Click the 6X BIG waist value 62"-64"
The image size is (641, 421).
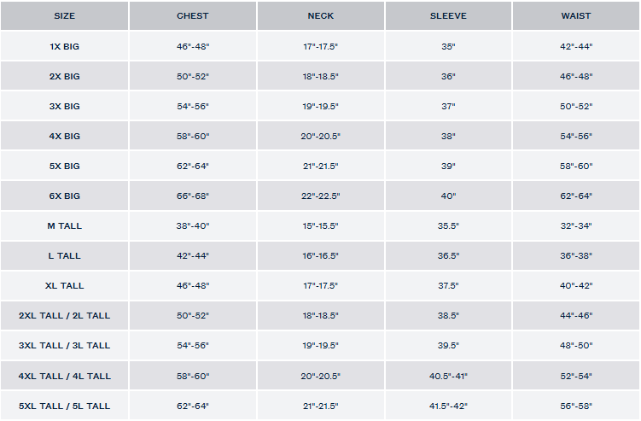(x=576, y=196)
